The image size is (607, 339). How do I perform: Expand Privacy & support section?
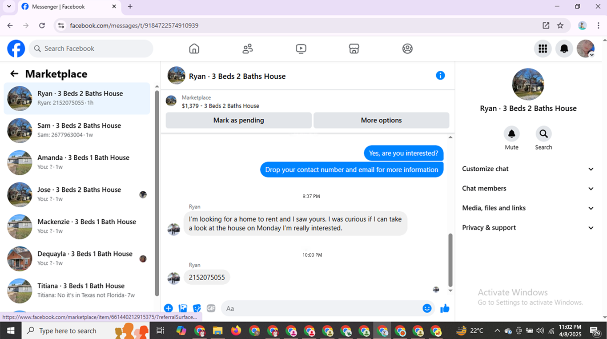click(x=528, y=228)
